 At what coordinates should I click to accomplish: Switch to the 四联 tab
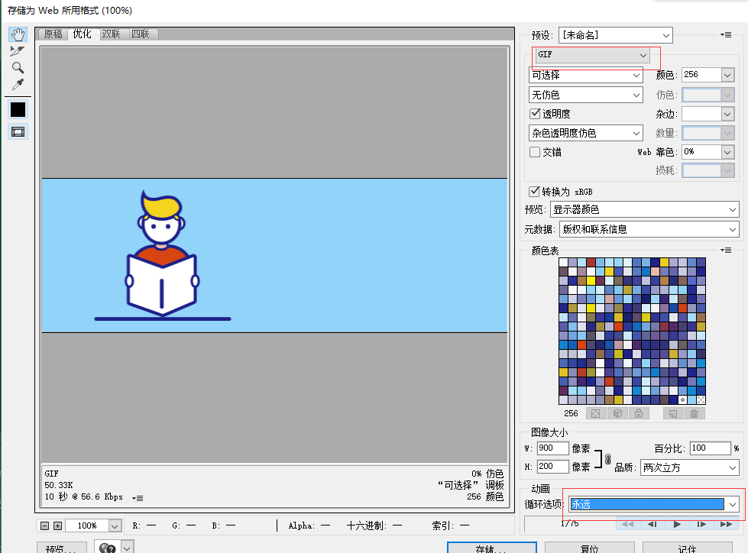point(141,34)
